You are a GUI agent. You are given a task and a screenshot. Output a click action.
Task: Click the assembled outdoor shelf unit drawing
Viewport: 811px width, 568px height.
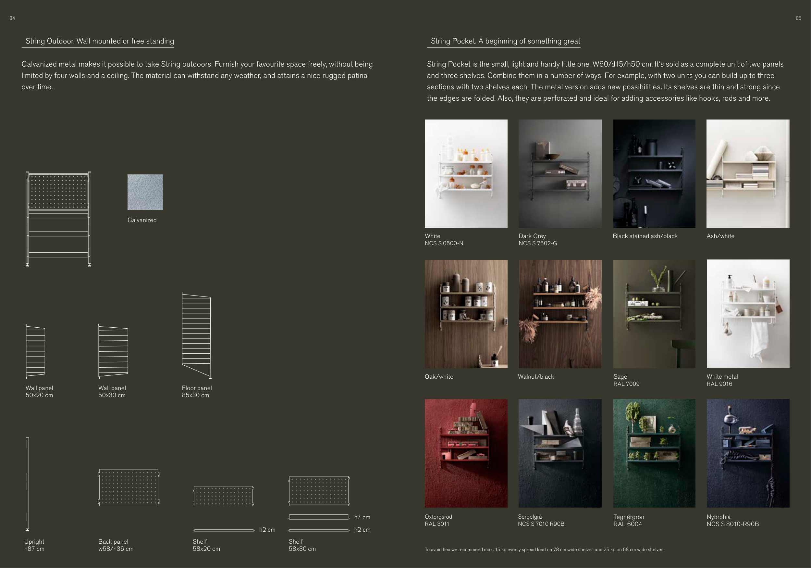58,219
